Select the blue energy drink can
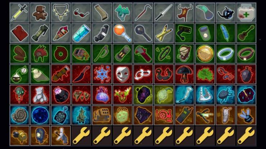Image resolution: width=266 pixels, height=149 pixels. tap(81, 33)
